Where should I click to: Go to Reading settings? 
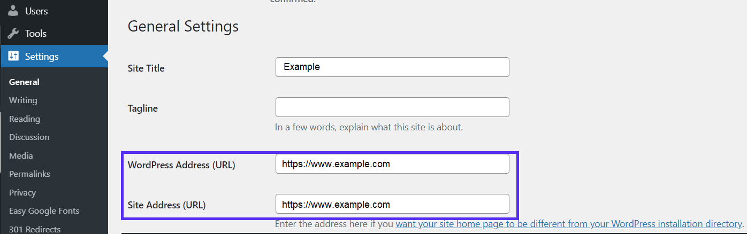coord(25,119)
